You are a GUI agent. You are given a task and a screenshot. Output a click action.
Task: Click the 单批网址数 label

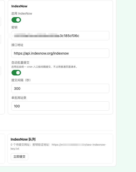point(19,98)
